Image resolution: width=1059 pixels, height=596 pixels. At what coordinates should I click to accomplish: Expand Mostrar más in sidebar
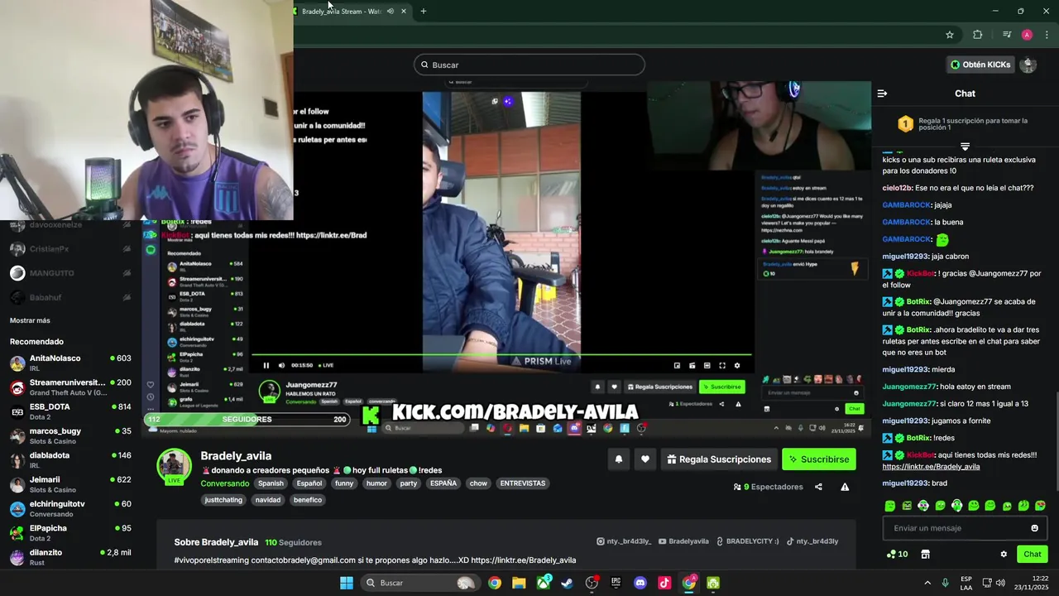(x=30, y=320)
